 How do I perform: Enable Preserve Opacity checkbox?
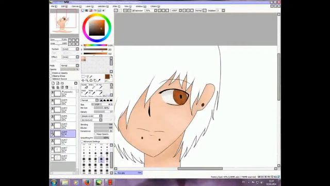click(x=51, y=73)
